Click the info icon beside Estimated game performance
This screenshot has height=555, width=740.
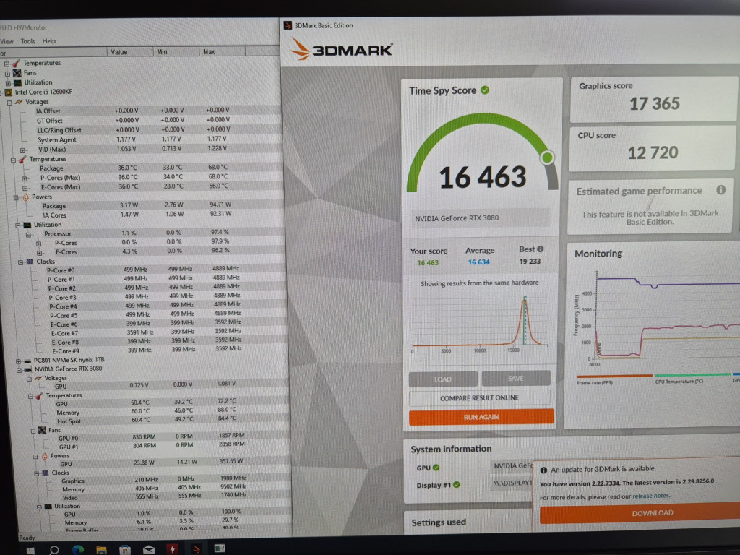(x=720, y=190)
